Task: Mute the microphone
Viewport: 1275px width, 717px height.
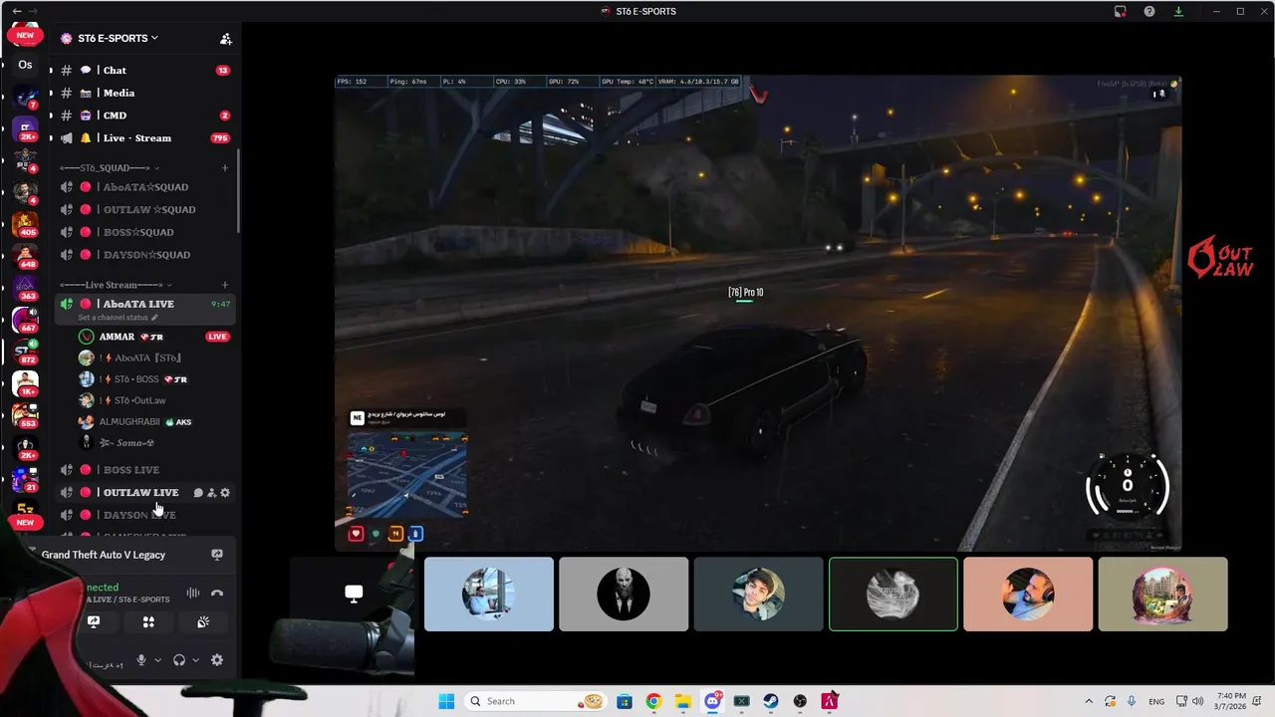Action: [141, 660]
